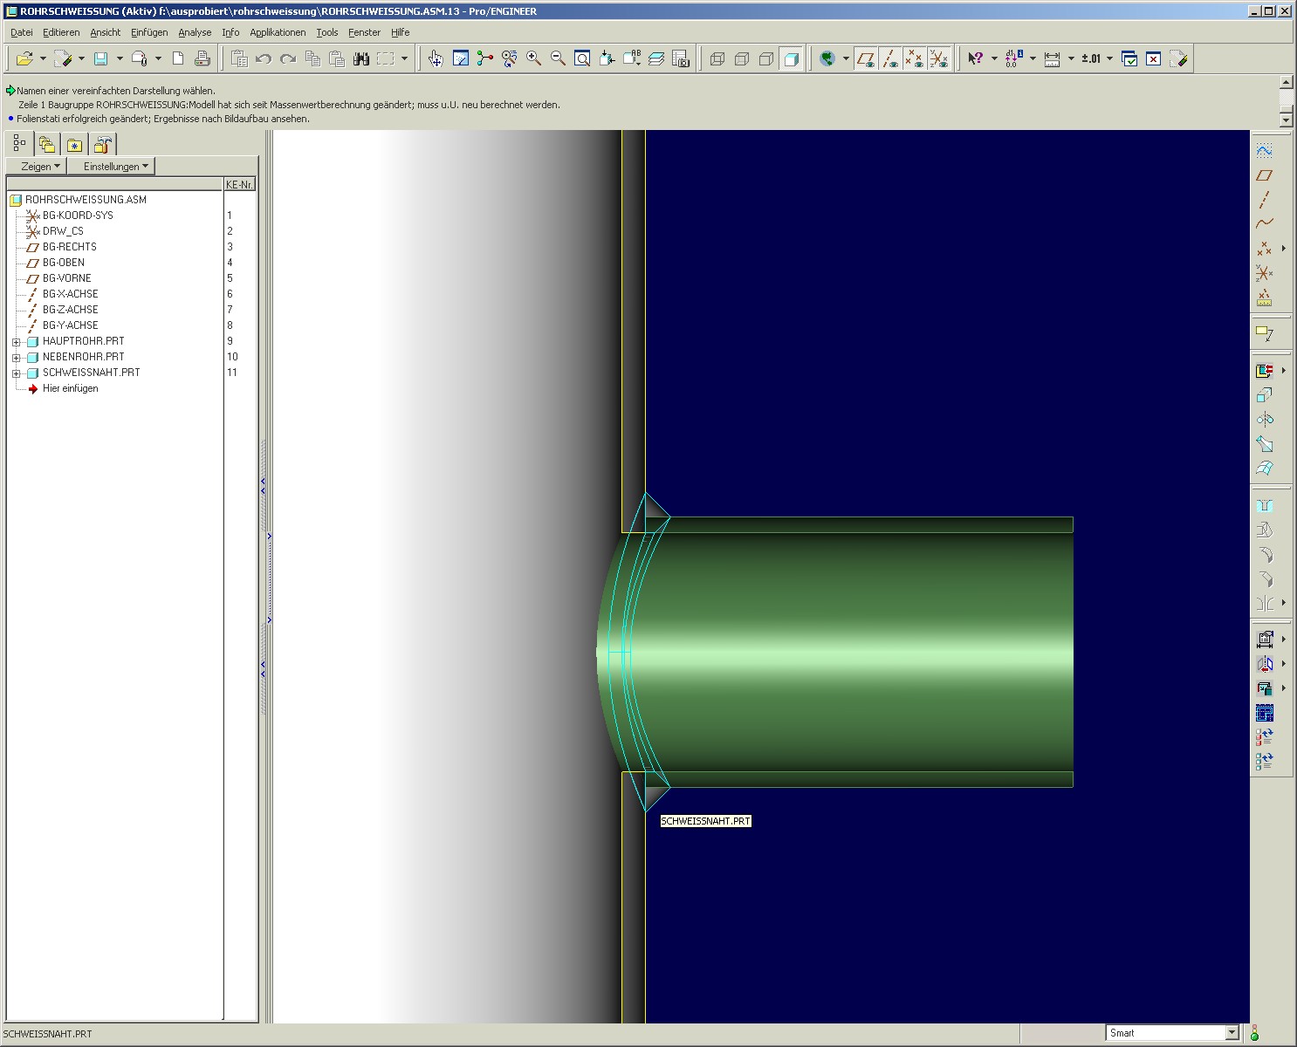Toggle datum planes display
This screenshot has height=1047, width=1297.
[x=865, y=58]
